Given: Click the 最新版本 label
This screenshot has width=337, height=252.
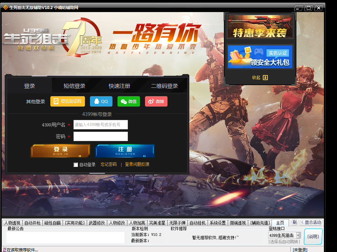Looking at the screenshot, I should point(140,241).
